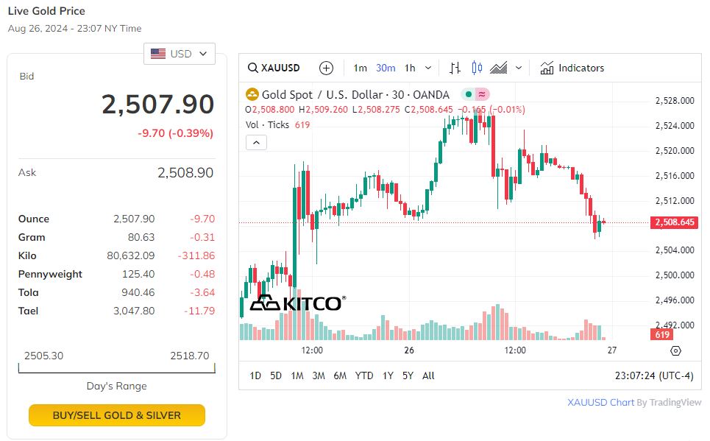Add a symbol to compare with plus icon
The image size is (710, 441).
[326, 68]
